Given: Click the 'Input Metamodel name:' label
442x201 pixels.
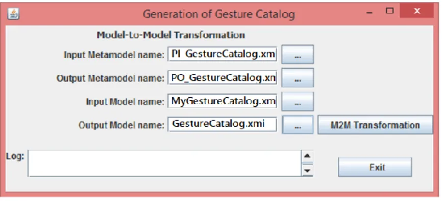Looking at the screenshot, I should tap(114, 54).
